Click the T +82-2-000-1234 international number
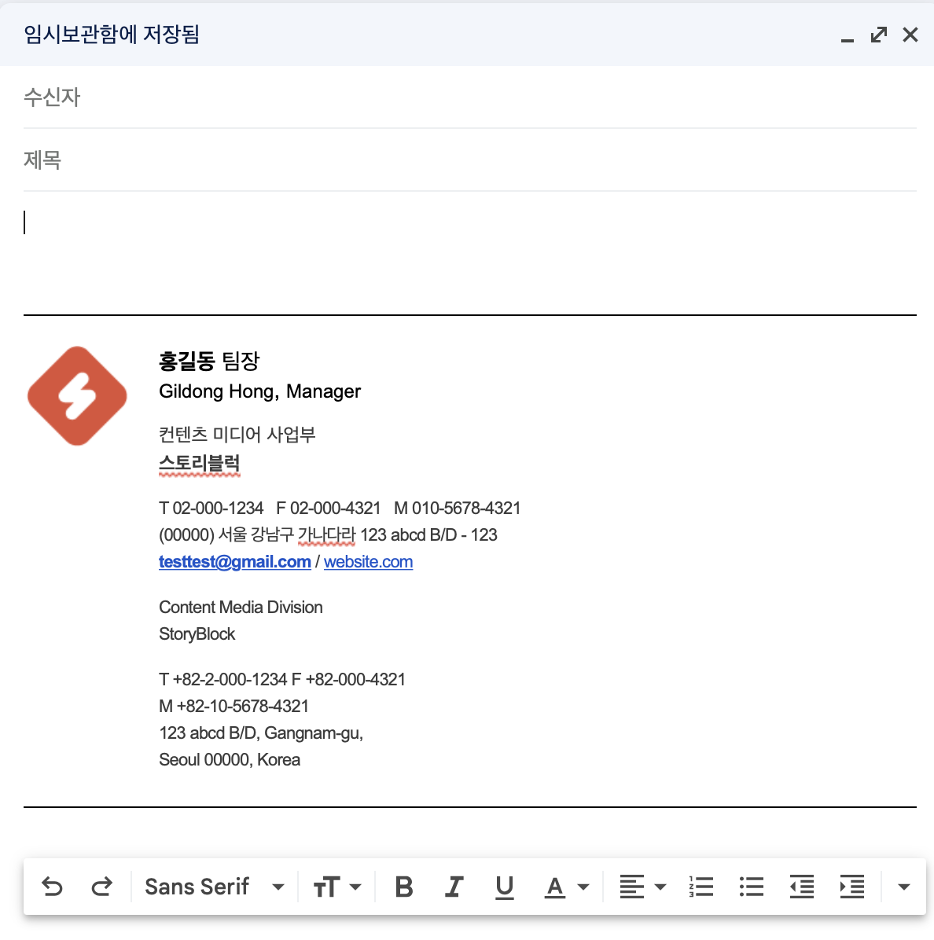Image resolution: width=934 pixels, height=940 pixels. [222, 679]
